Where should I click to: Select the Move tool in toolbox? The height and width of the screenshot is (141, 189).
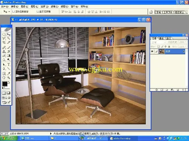click(8, 35)
